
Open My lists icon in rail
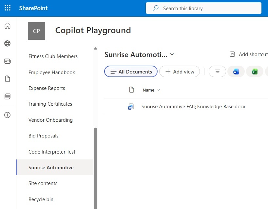coord(7,96)
